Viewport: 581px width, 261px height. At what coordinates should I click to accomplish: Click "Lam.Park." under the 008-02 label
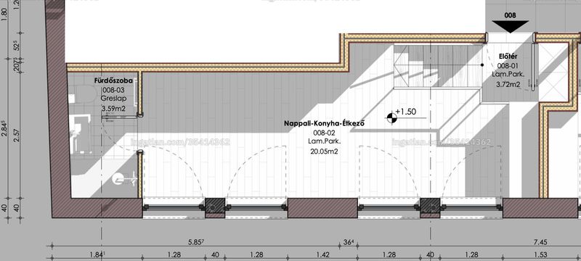324,141
